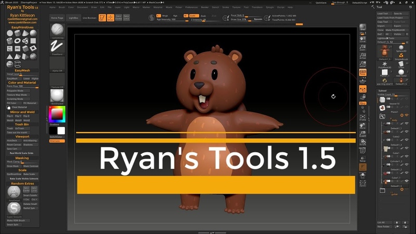Create a cube primitive from EasyPrimitives
This screenshot has width=416, height=234.
(x=25, y=48)
